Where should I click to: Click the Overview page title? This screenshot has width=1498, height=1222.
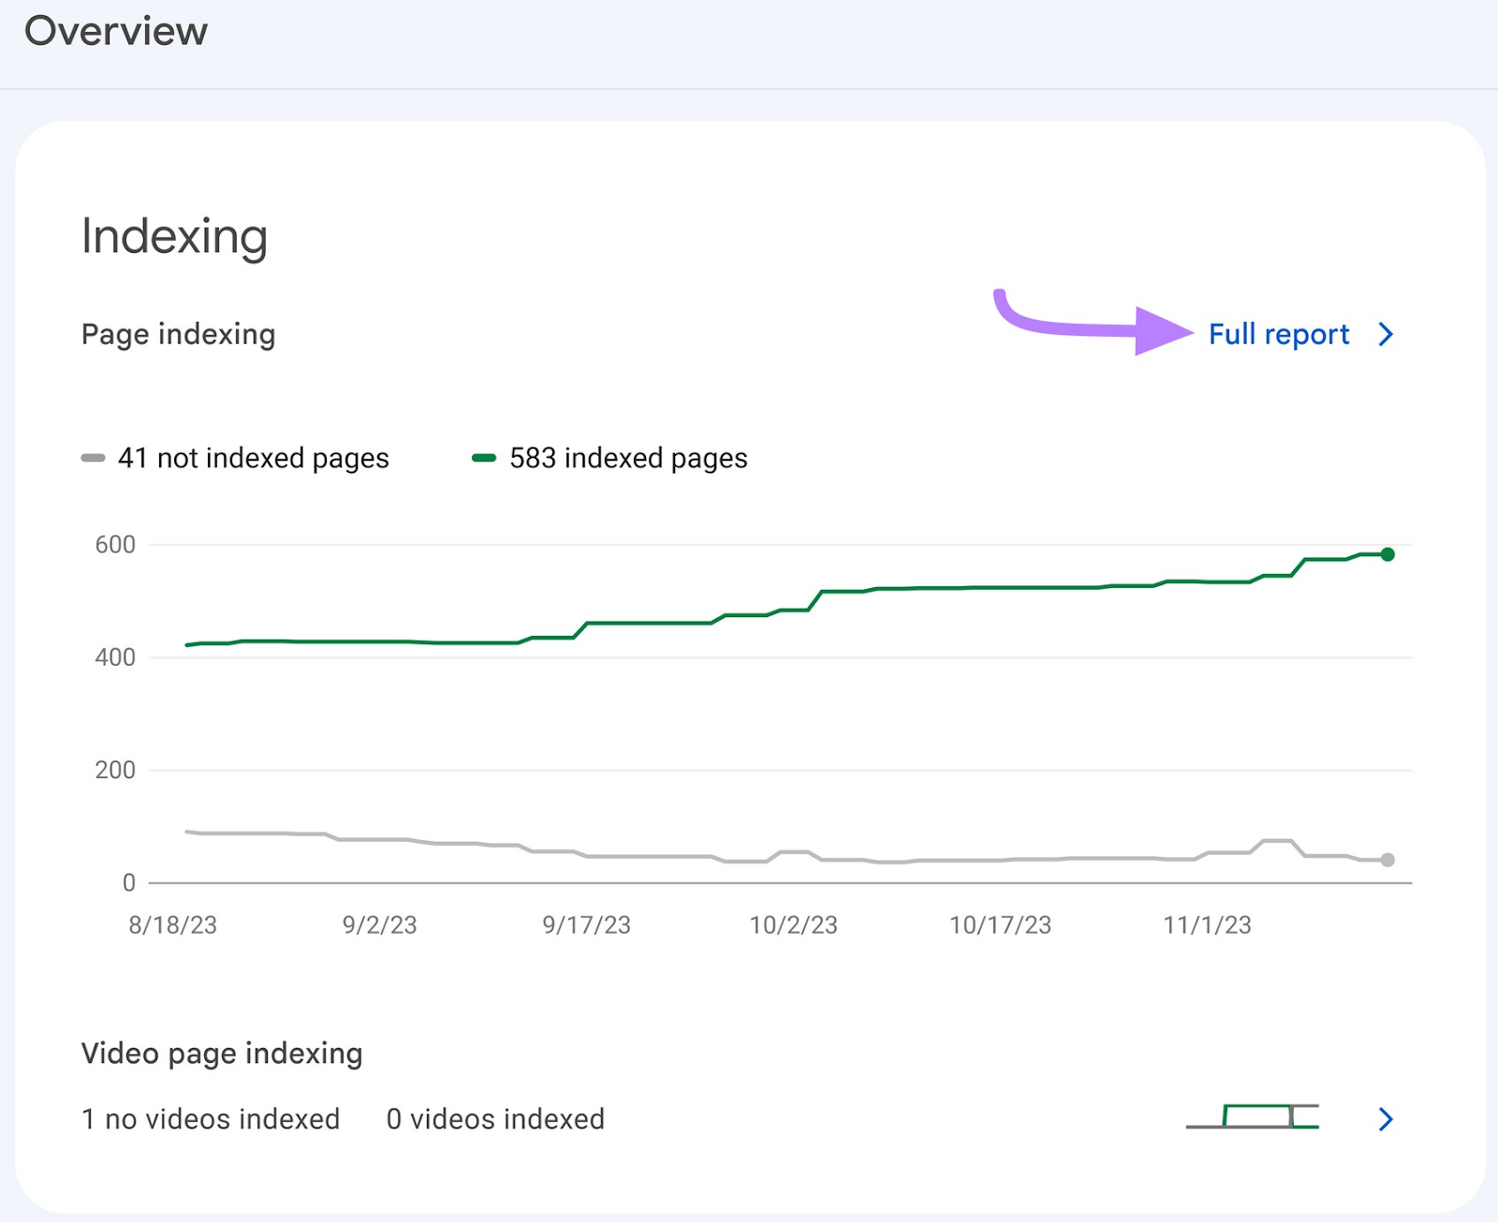pos(116,32)
